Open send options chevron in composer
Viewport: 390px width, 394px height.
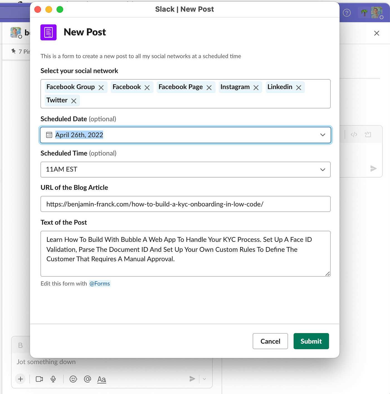[x=204, y=379]
